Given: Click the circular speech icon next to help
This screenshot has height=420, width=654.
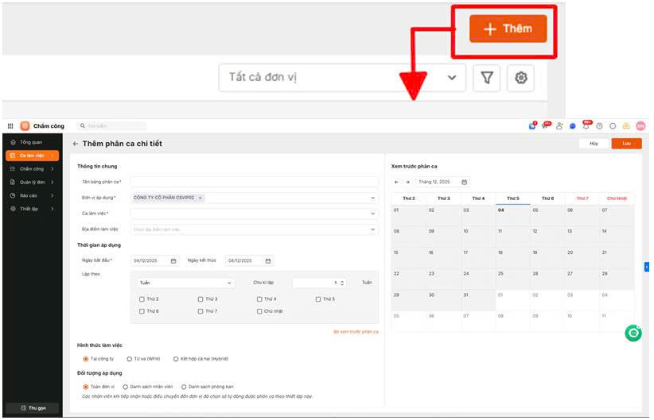Looking at the screenshot, I should click(x=613, y=125).
